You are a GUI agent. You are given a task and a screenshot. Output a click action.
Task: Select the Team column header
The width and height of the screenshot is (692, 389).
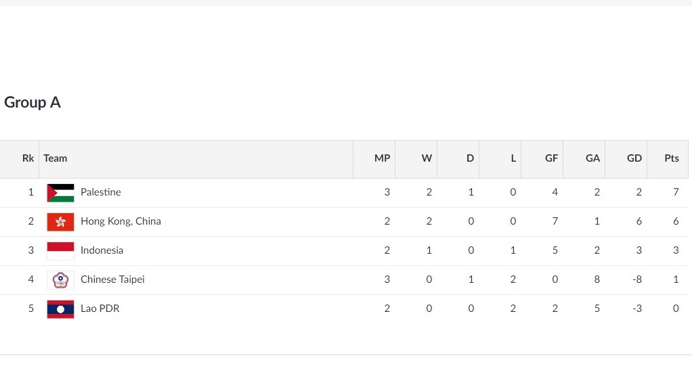(55, 158)
